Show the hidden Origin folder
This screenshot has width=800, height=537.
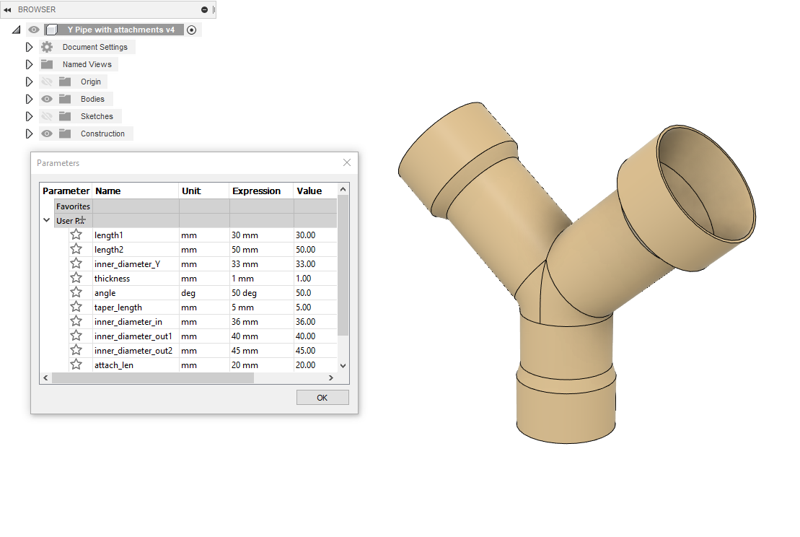pos(47,82)
